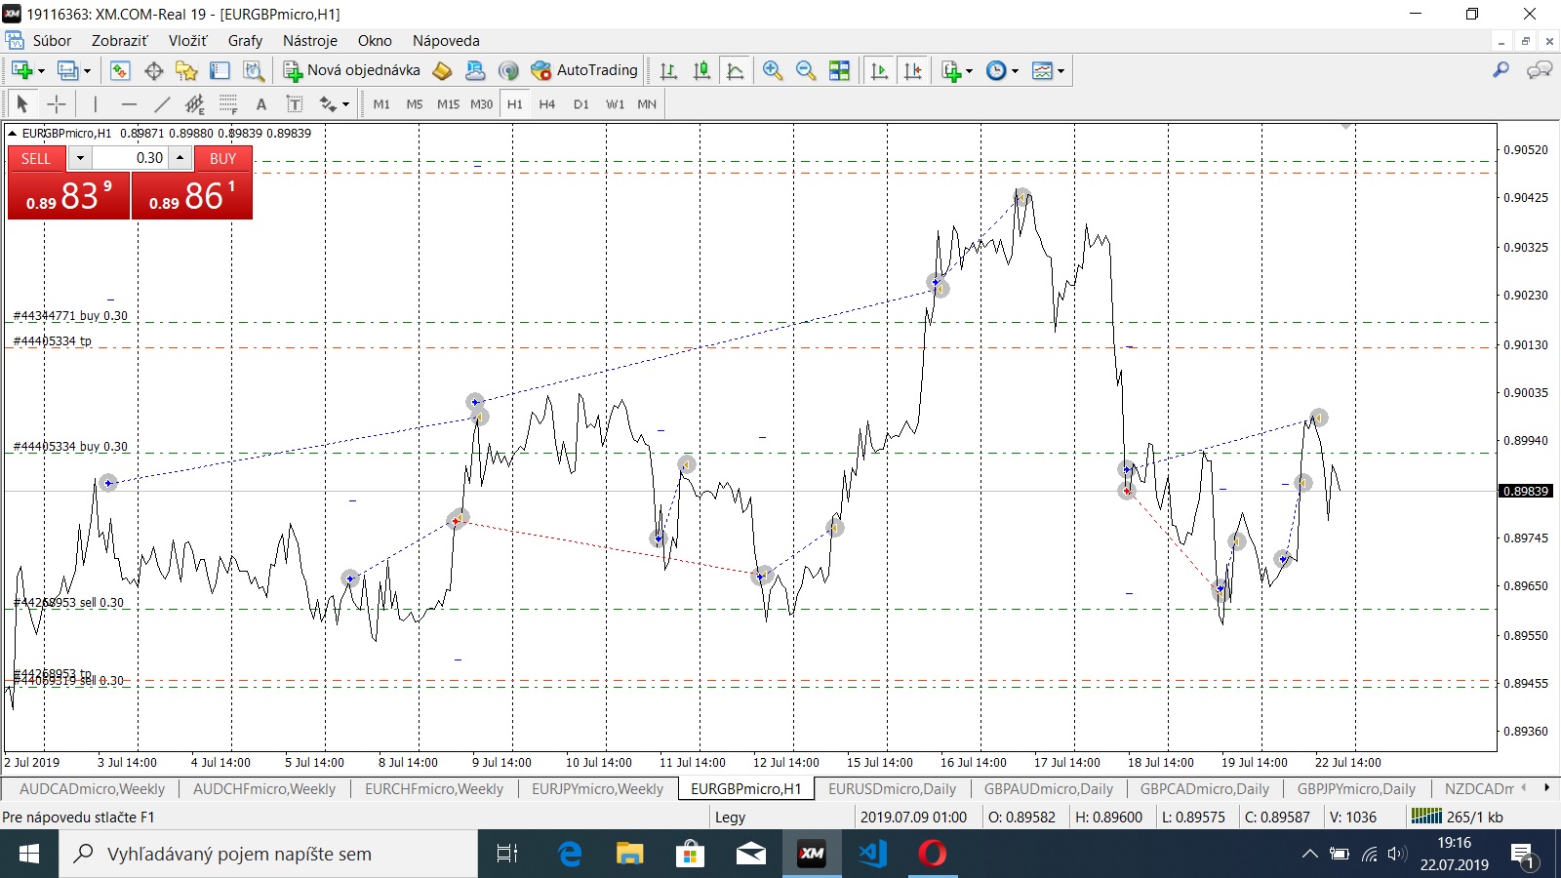1561x878 pixels.
Task: Switch to bar chart display
Action: click(x=668, y=70)
